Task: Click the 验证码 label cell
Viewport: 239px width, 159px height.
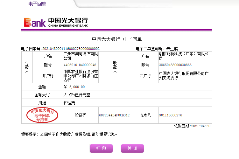Action: pos(81,115)
